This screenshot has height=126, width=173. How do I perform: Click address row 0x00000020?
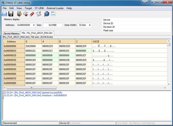(x=14, y=55)
